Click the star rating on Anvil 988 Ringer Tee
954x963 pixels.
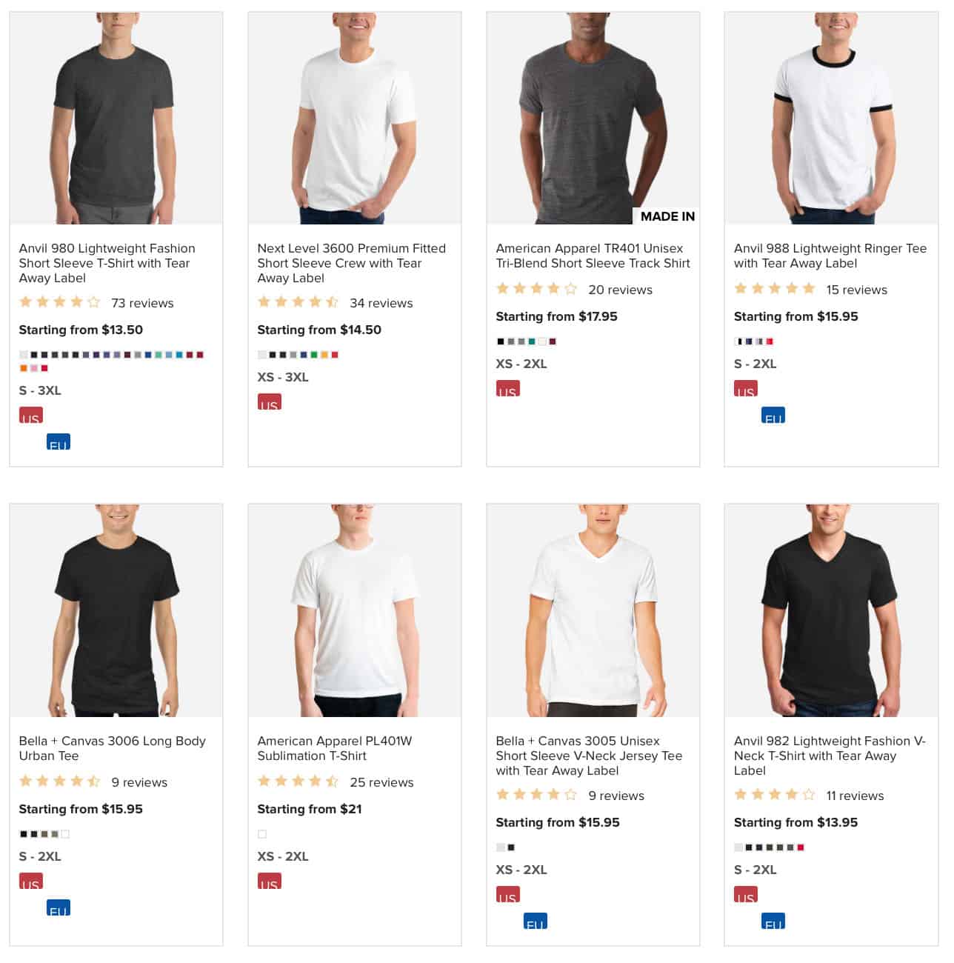click(x=775, y=289)
